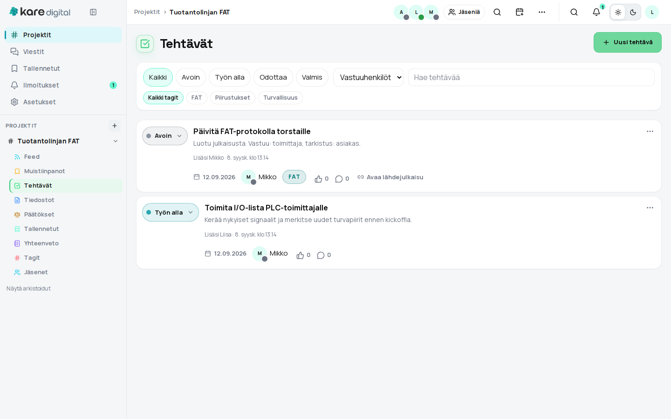Collapse the sidebar panel icon
671x419 pixels.
[93, 12]
